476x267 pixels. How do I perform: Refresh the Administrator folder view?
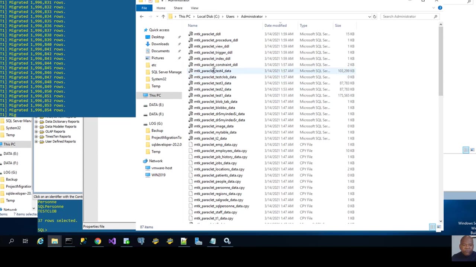[374, 16]
